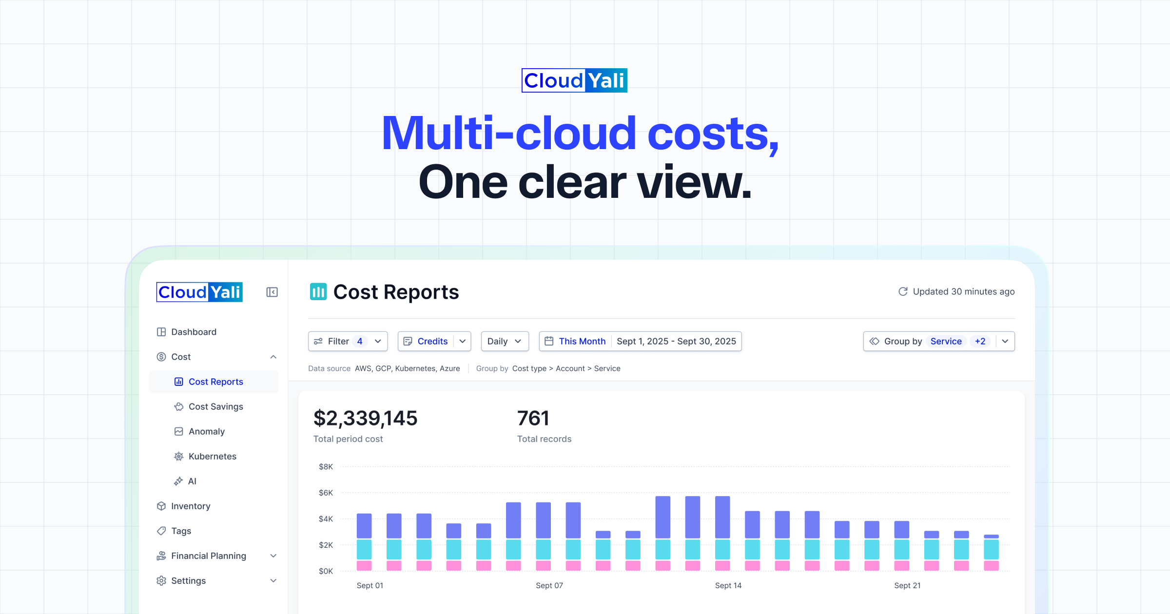Switch date range to This Month
This screenshot has width=1170, height=614.
tap(582, 341)
